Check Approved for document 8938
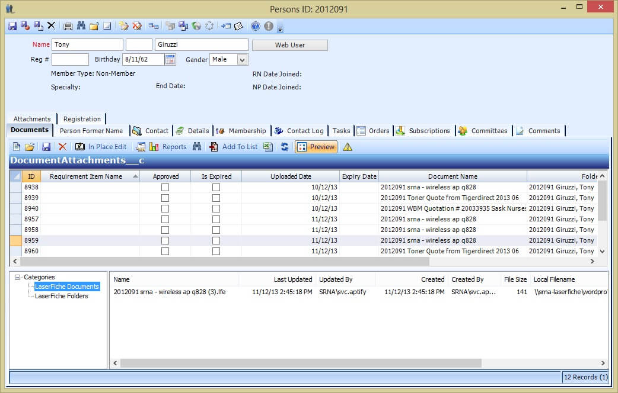This screenshot has width=618, height=393. [165, 187]
